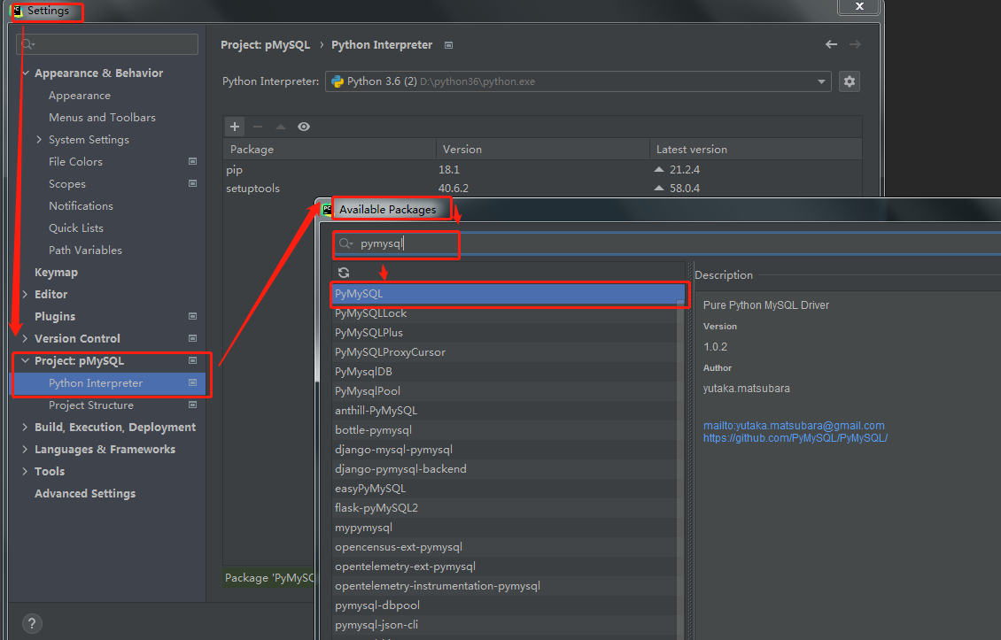The height and width of the screenshot is (640, 1001).
Task: Sort by Latest version column header
Action: click(x=756, y=150)
